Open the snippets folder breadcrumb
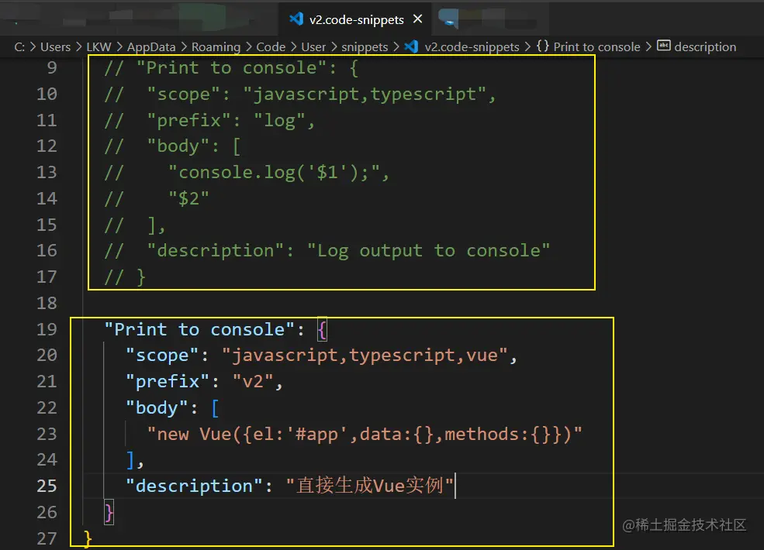The width and height of the screenshot is (764, 550). pyautogui.click(x=365, y=46)
